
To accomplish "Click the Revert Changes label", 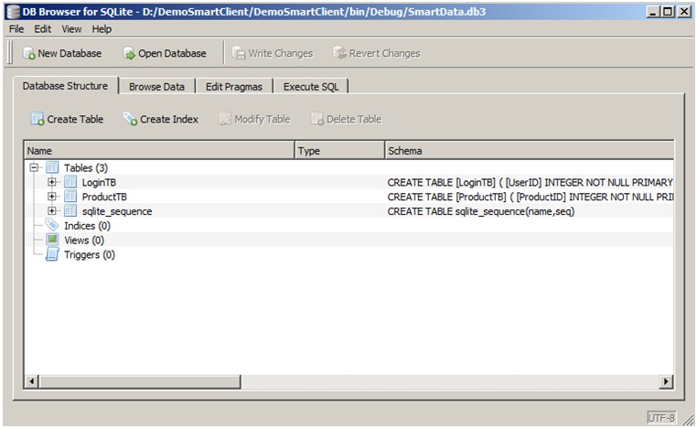I will (384, 53).
